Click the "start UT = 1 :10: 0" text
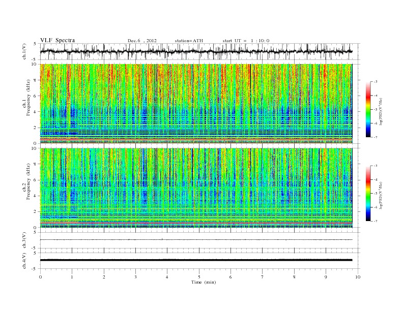The image size is (403, 311). click(246, 41)
